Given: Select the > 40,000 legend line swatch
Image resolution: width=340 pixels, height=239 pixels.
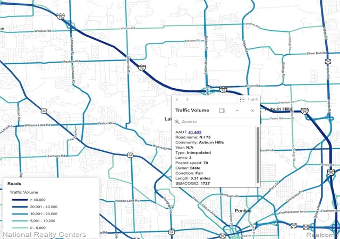Looking at the screenshot, I should (20, 200).
